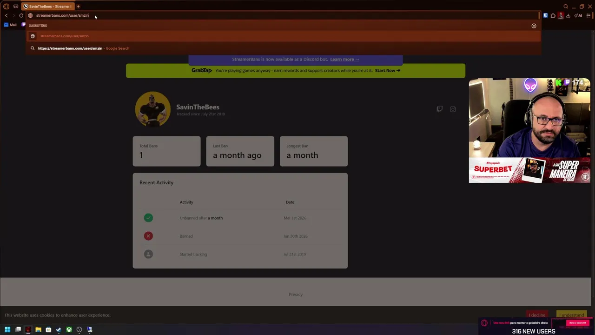Open the profile avatar icon in toolbar
The height and width of the screenshot is (335, 595).
click(x=561, y=15)
